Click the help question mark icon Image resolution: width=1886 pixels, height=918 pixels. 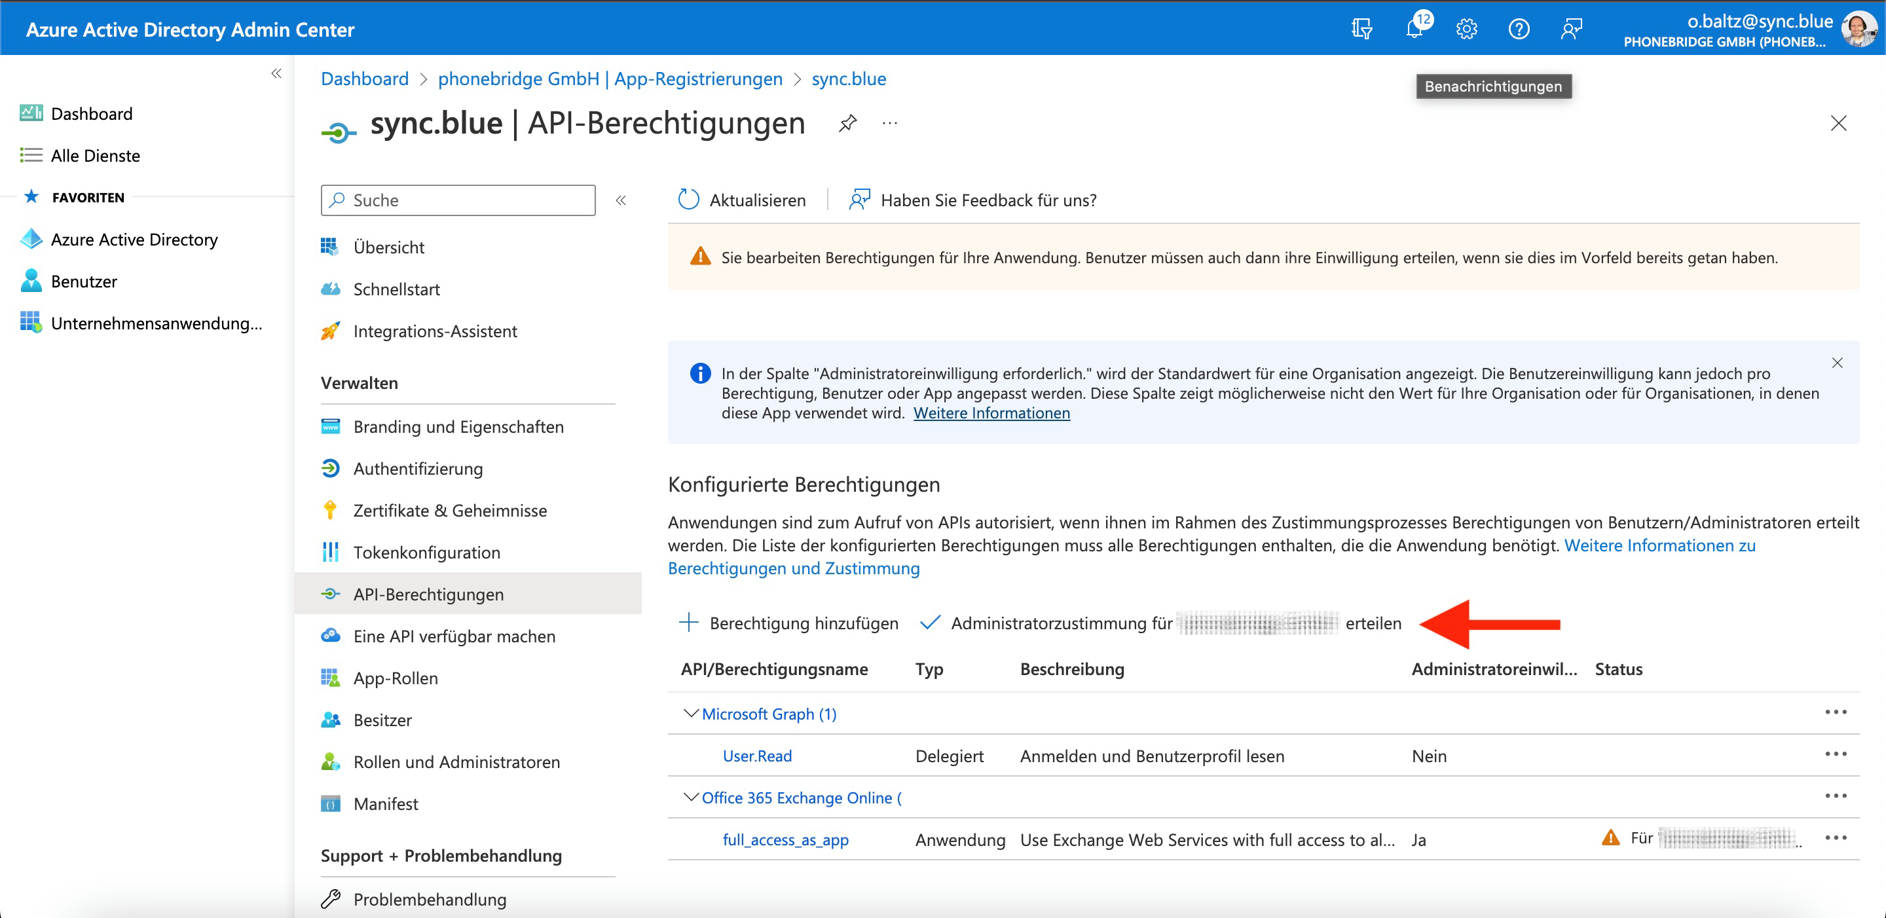[x=1519, y=29]
